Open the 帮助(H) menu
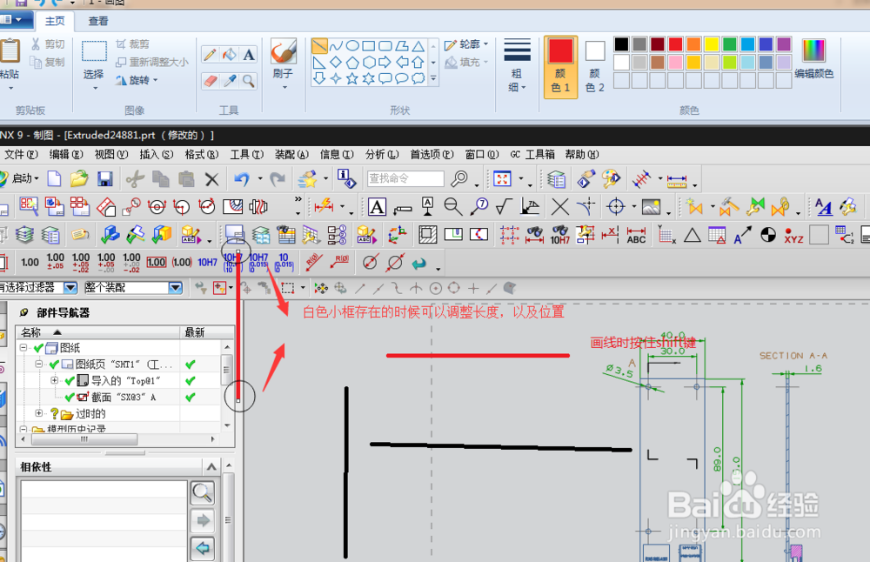This screenshot has height=562, width=870. coord(581,154)
